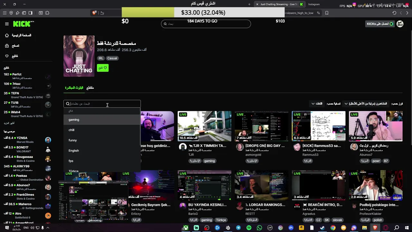Open BOND17 recommended channel
Screen dimensions: 412x232
(27, 149)
